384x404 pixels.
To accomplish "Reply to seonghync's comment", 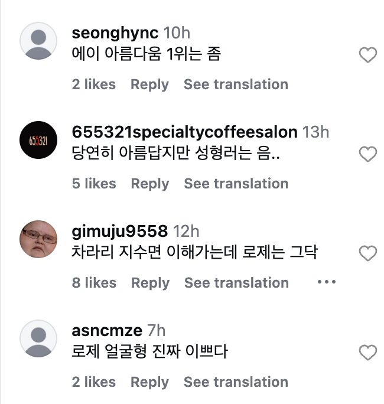I will point(149,84).
